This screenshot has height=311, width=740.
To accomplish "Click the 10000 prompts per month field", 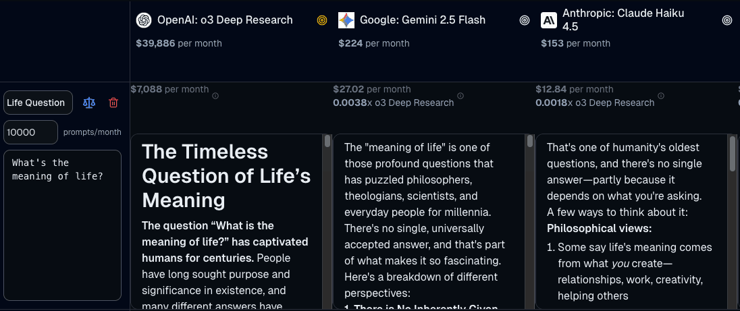I will 30,132.
